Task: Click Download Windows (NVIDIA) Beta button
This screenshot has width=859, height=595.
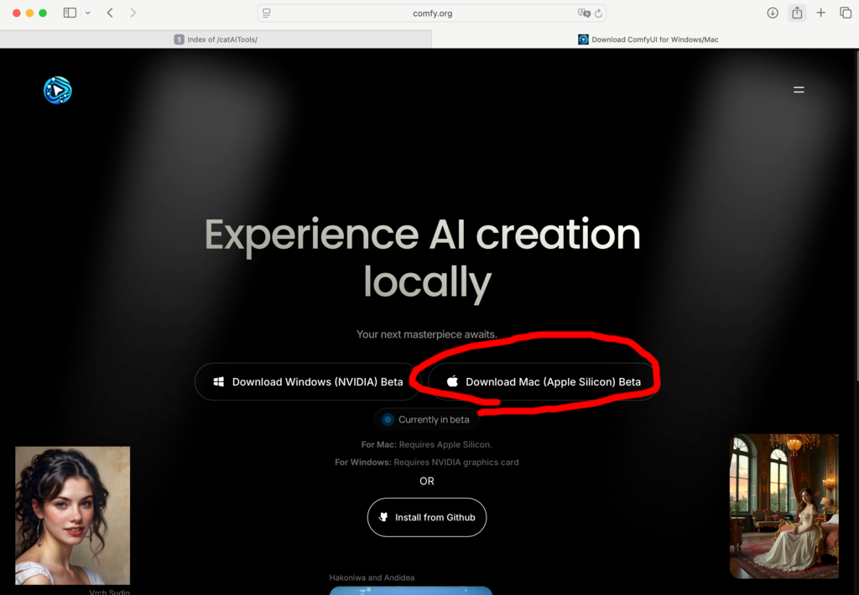Action: coord(308,382)
